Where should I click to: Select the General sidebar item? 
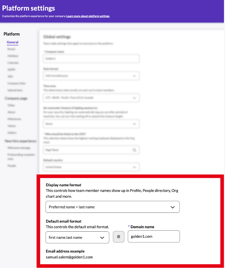click(12, 42)
